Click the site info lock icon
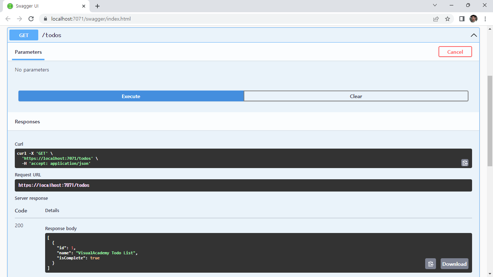 [45, 19]
